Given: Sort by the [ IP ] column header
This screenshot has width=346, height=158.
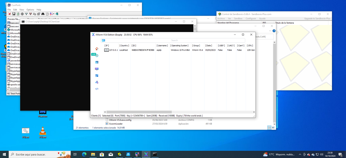Looking at the screenshot, I should pos(107,46).
